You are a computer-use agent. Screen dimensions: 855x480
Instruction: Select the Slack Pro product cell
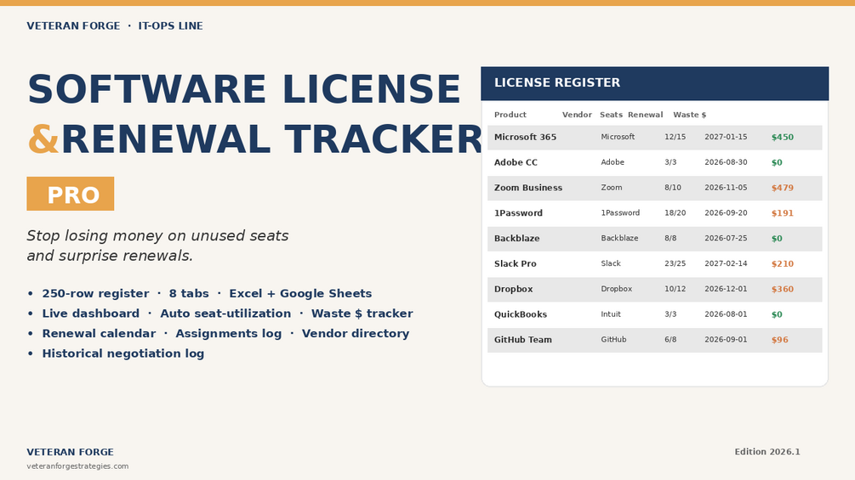[x=516, y=263]
